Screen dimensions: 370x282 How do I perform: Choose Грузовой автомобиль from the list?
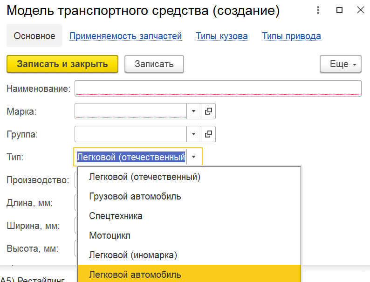[189, 196]
